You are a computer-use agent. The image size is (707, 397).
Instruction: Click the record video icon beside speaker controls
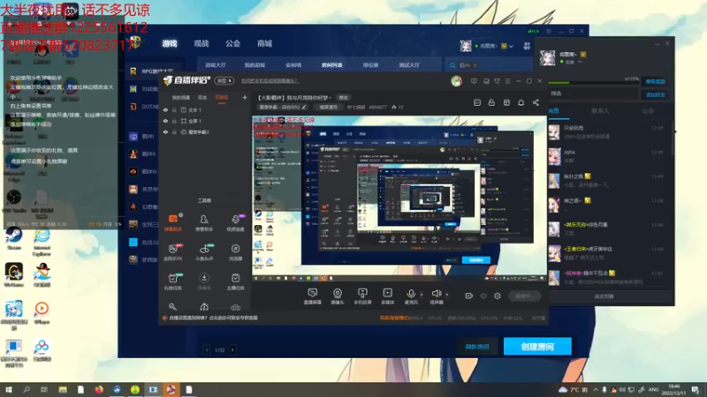pos(469,296)
